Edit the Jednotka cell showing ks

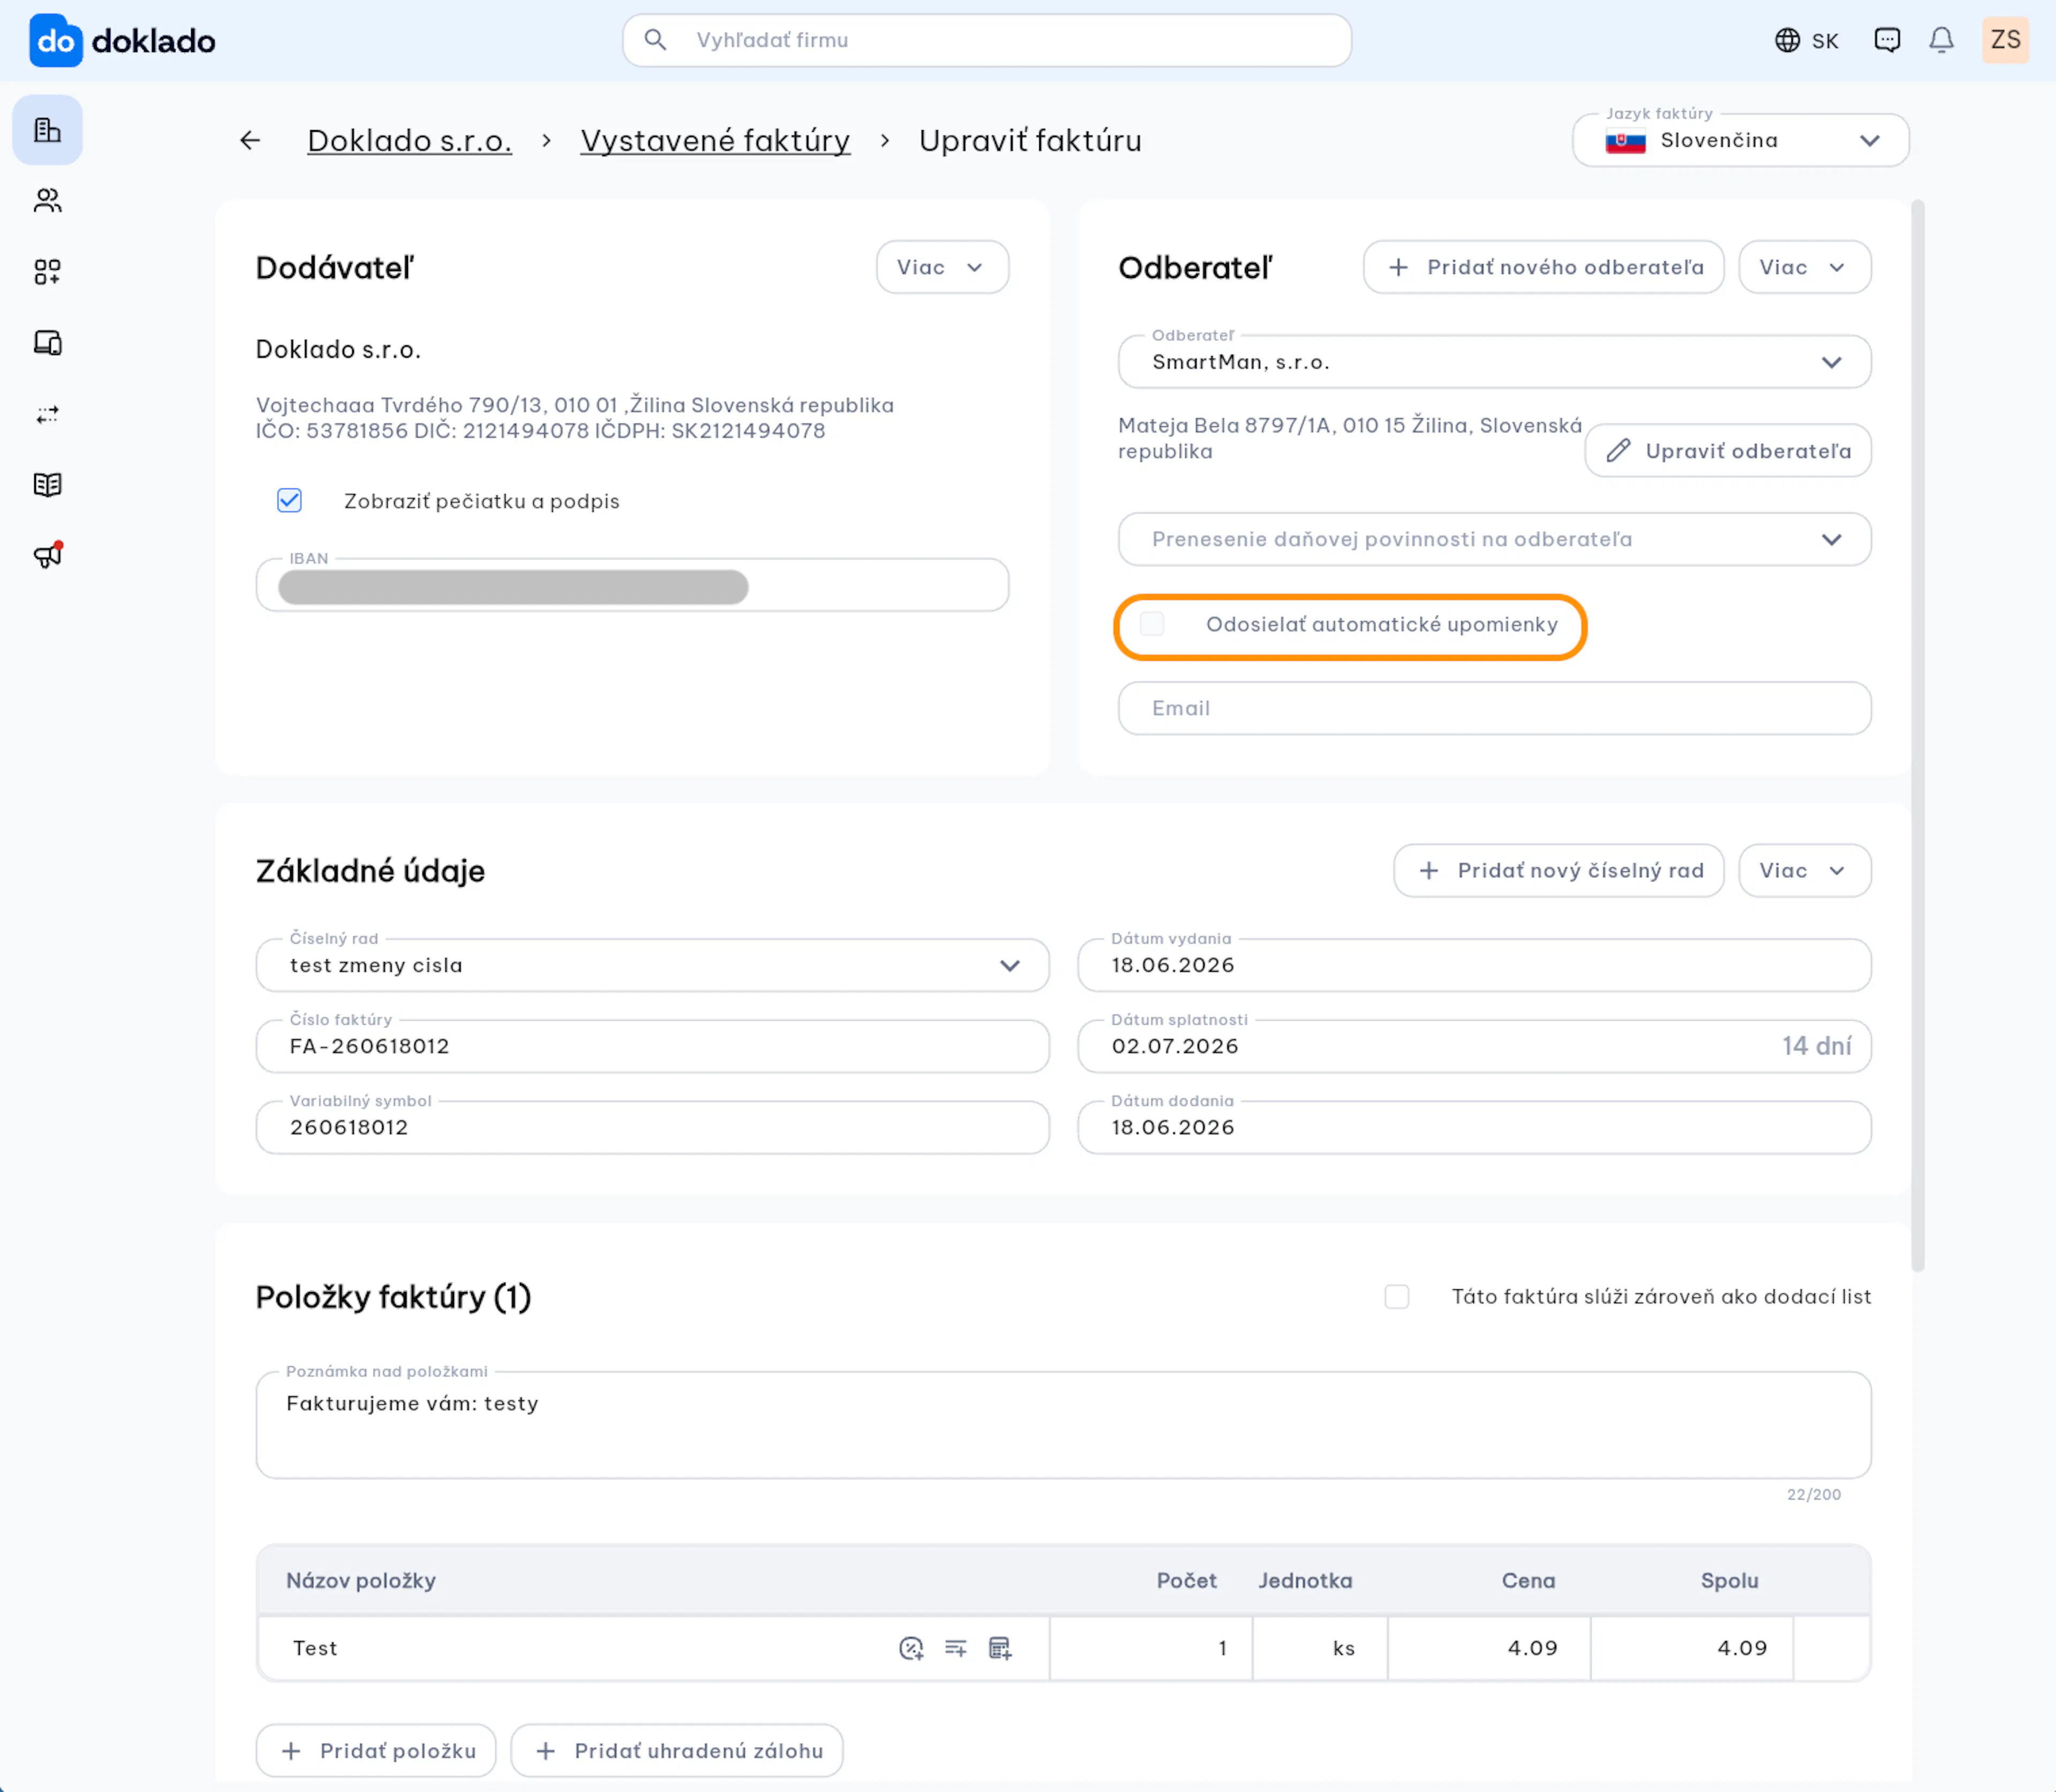point(1320,1648)
